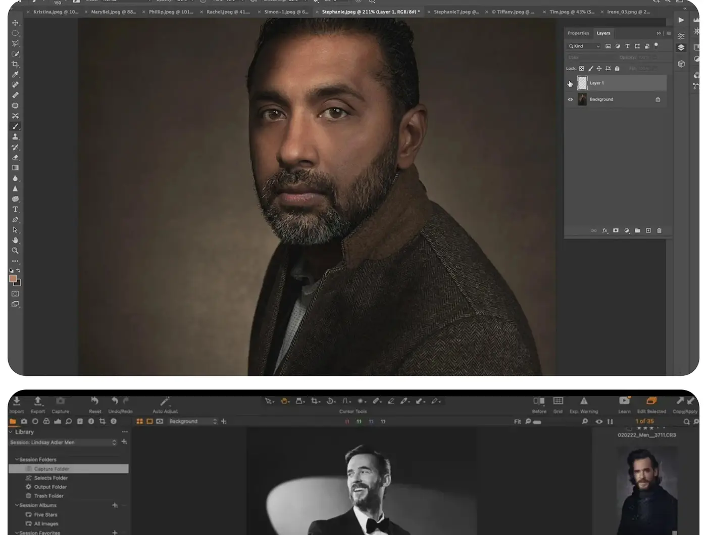The image size is (707, 535).
Task: Collapse the Session Folders section
Action: [x=17, y=459]
